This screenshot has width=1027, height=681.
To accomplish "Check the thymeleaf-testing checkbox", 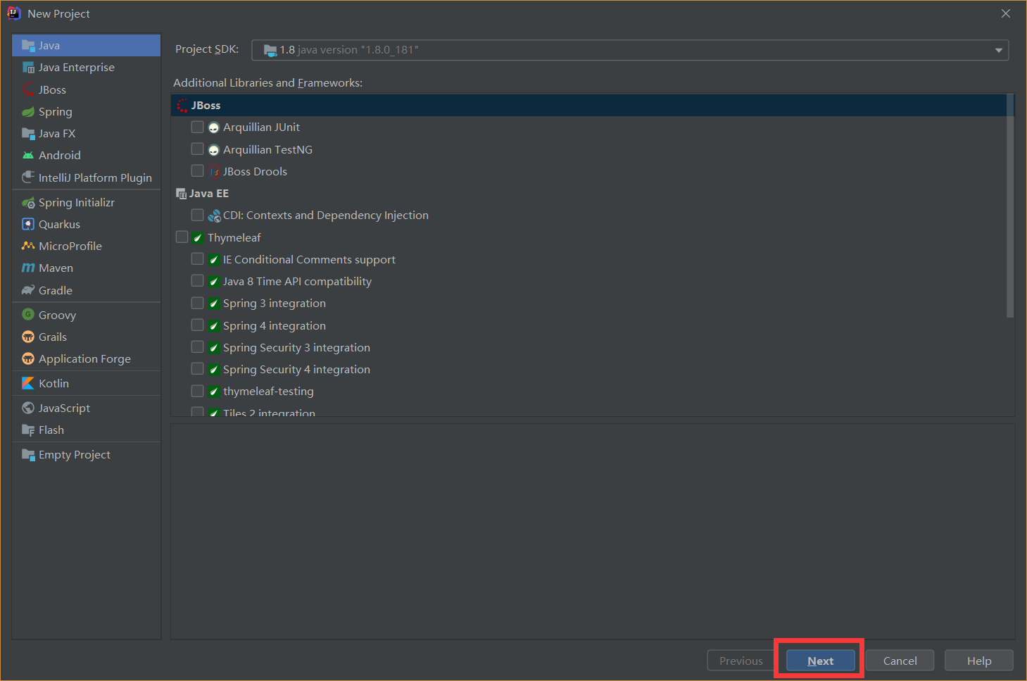I will pyautogui.click(x=197, y=391).
